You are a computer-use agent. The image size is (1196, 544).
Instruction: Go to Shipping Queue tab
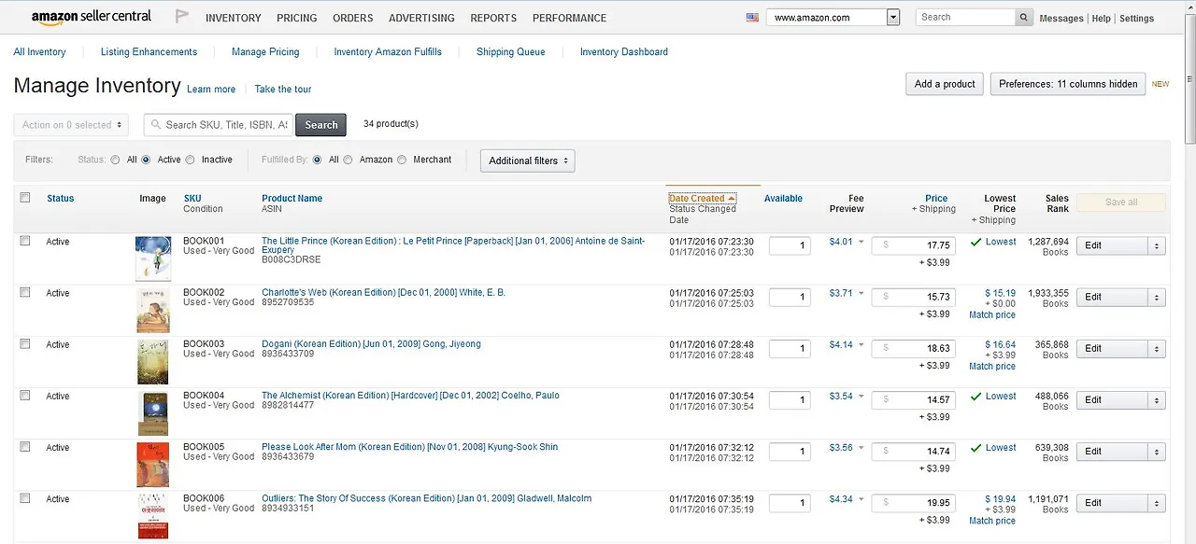510,52
